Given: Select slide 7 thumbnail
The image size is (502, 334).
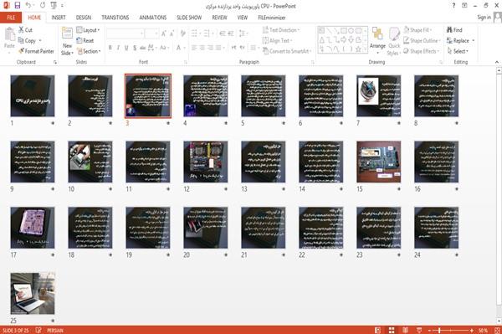Looking at the screenshot, I should [x=379, y=95].
